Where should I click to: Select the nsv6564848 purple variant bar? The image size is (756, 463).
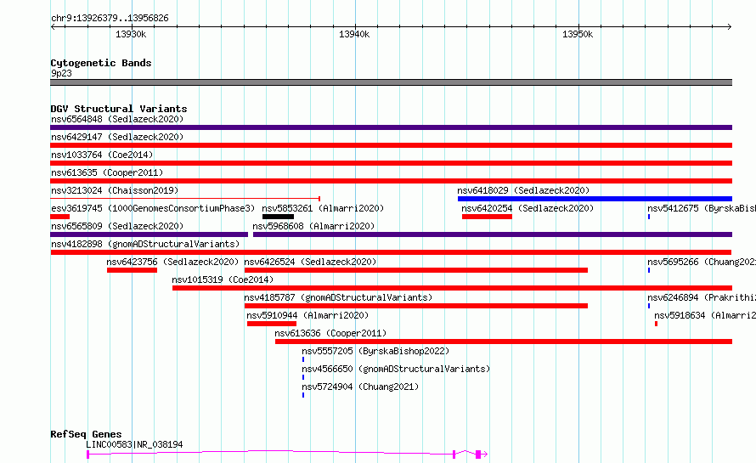click(x=391, y=127)
